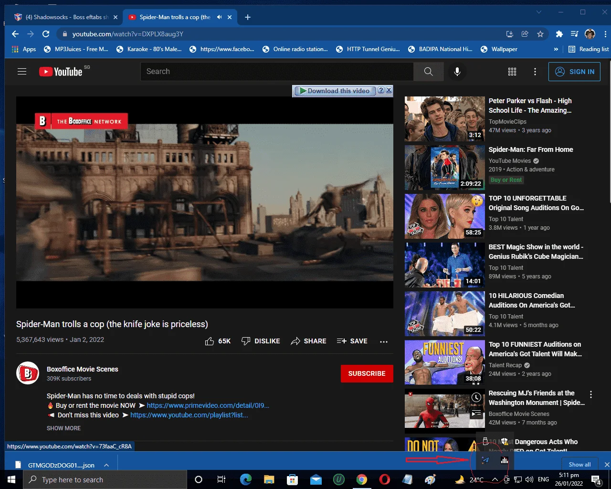Open Top 10 FUNNIEST Auditions thumbnail

click(445, 362)
